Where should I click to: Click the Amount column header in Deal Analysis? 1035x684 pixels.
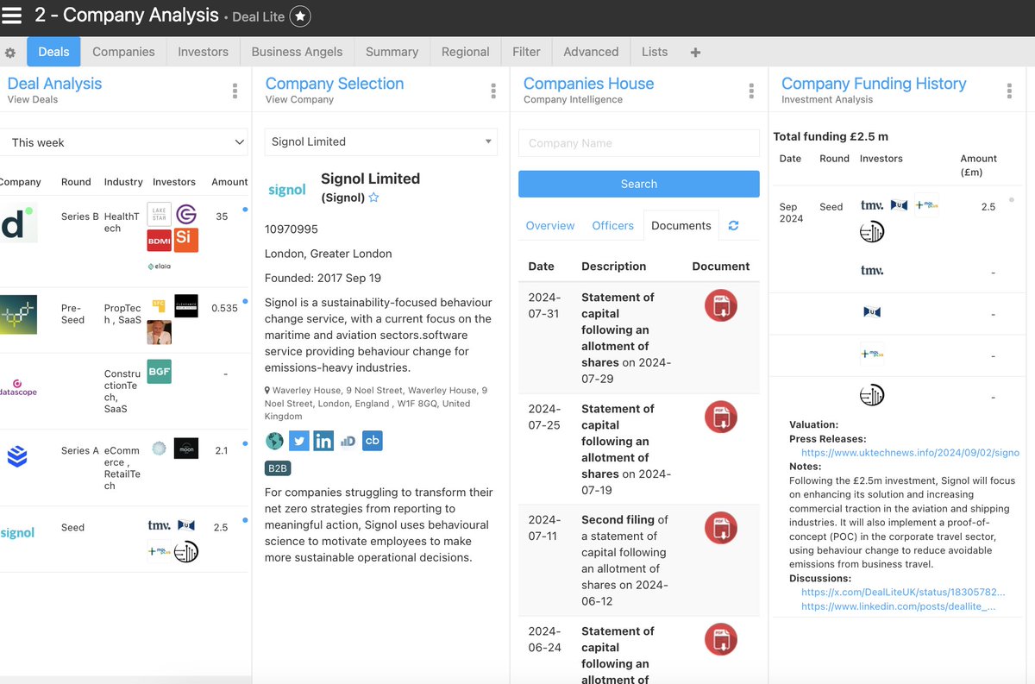(229, 182)
